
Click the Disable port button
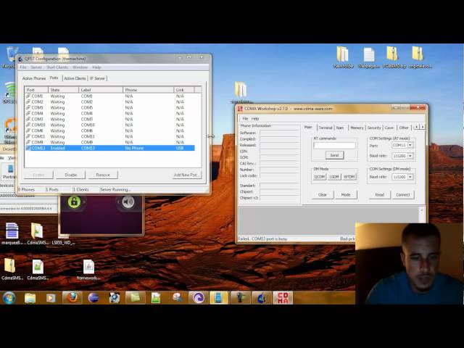tap(71, 175)
